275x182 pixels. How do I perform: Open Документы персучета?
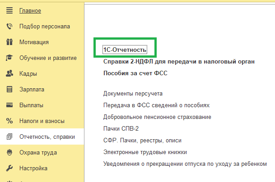133,93
